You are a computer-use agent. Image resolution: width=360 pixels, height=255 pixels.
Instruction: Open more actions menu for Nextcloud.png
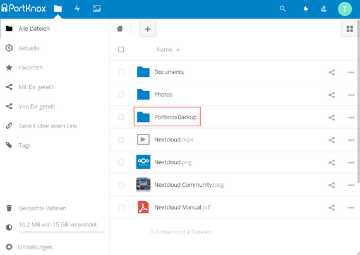pos(351,163)
